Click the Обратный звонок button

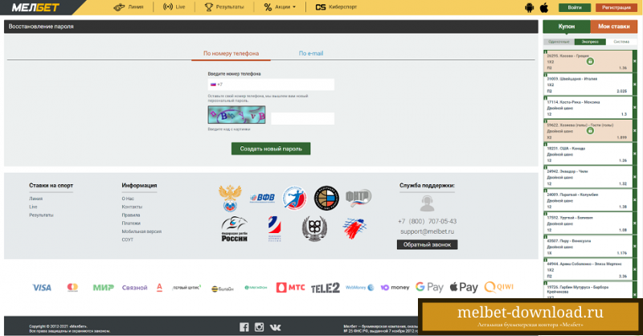427,244
